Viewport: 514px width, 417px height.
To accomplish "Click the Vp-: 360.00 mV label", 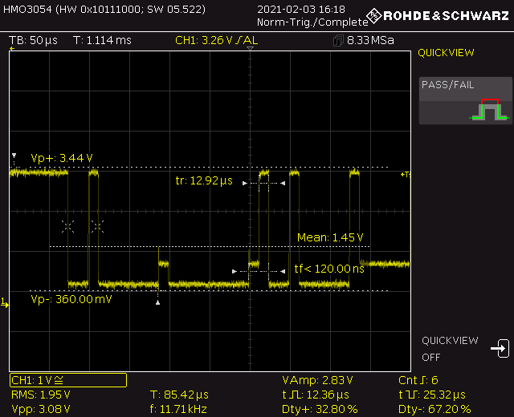I will (x=71, y=299).
